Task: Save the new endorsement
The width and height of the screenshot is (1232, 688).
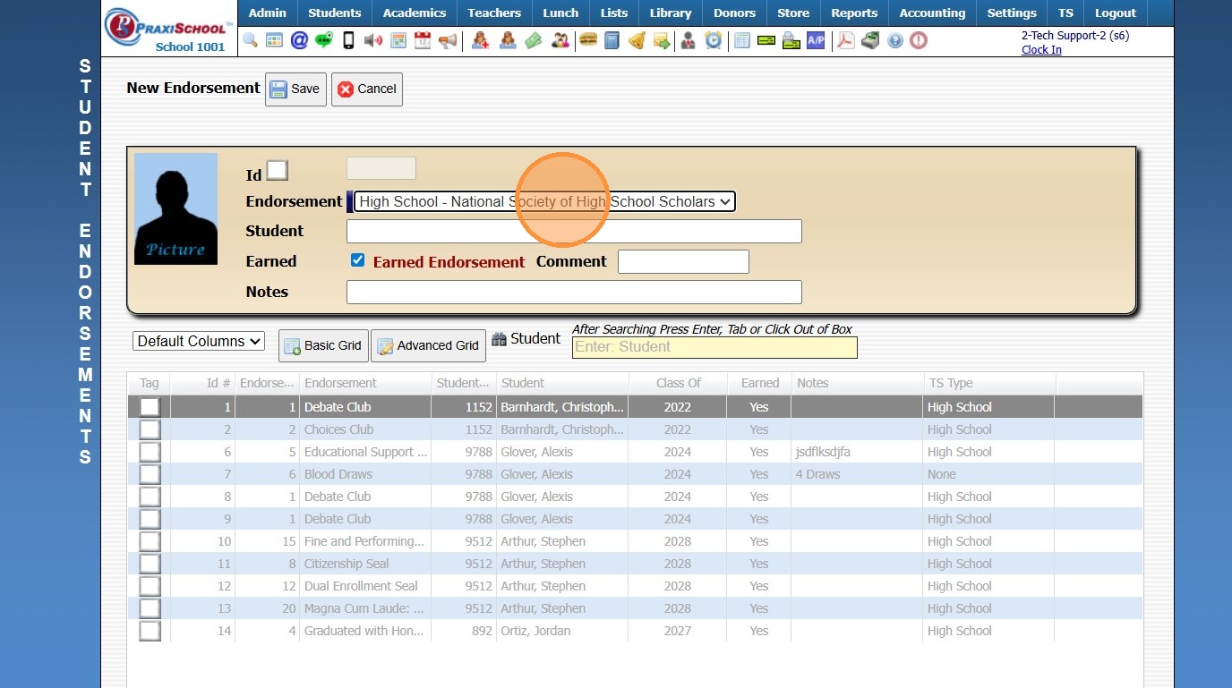Action: 295,89
